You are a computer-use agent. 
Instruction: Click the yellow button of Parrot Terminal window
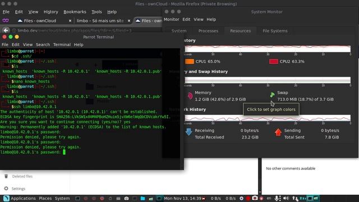click(17, 37)
